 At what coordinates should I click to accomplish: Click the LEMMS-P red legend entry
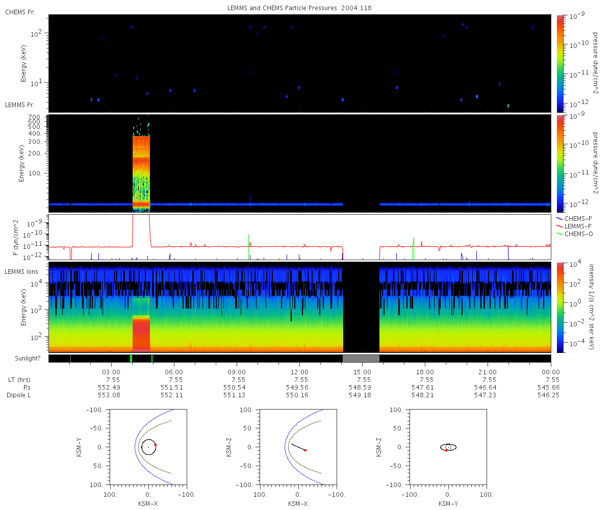point(574,226)
